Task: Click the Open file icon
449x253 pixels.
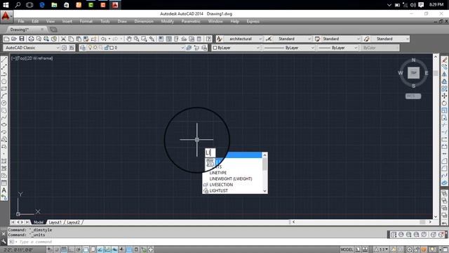Action: pyautogui.click(x=14, y=39)
